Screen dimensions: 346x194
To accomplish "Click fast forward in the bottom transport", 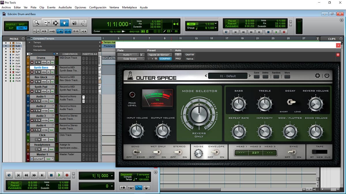I will [34, 175].
